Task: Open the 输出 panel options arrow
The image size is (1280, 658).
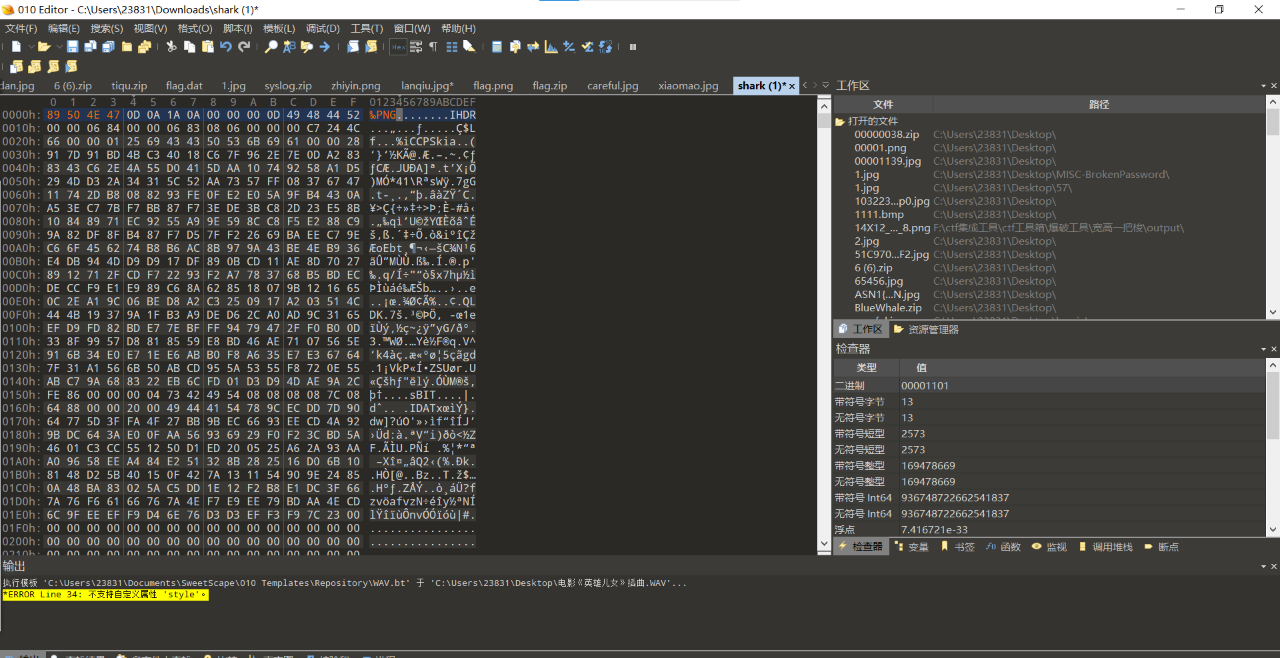Action: tap(1263, 567)
